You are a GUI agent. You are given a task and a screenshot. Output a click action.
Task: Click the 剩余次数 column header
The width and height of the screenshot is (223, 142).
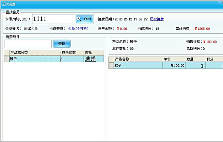72,53
